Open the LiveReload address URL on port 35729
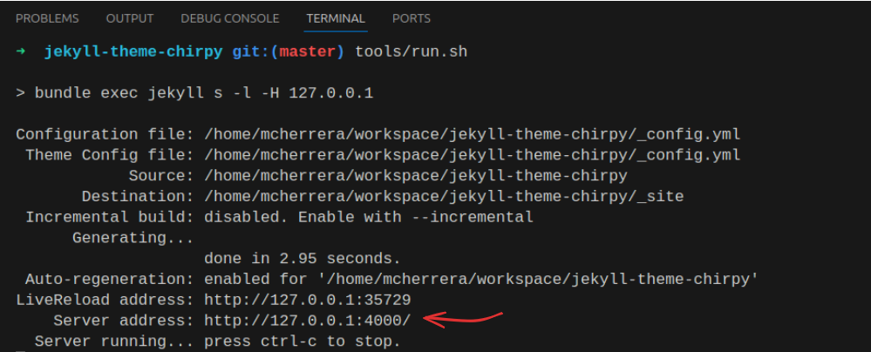The image size is (871, 352). tap(307, 300)
